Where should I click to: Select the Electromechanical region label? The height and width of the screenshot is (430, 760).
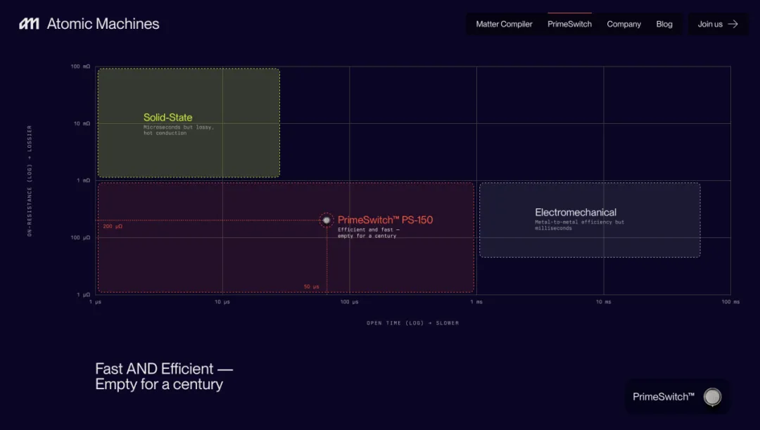click(x=576, y=213)
